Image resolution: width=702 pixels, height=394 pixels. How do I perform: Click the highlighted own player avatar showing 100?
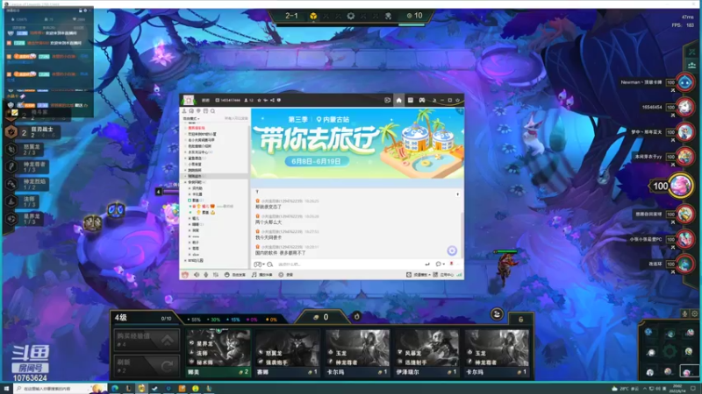click(681, 186)
